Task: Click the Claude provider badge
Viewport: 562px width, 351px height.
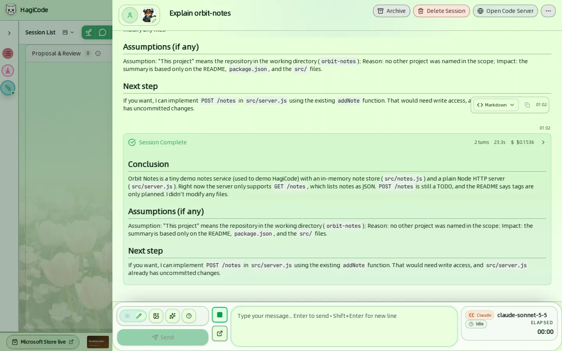Action: click(x=480, y=315)
